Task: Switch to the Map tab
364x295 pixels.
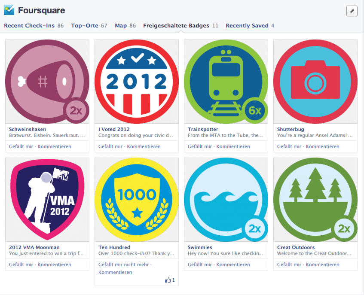Action: click(121, 25)
